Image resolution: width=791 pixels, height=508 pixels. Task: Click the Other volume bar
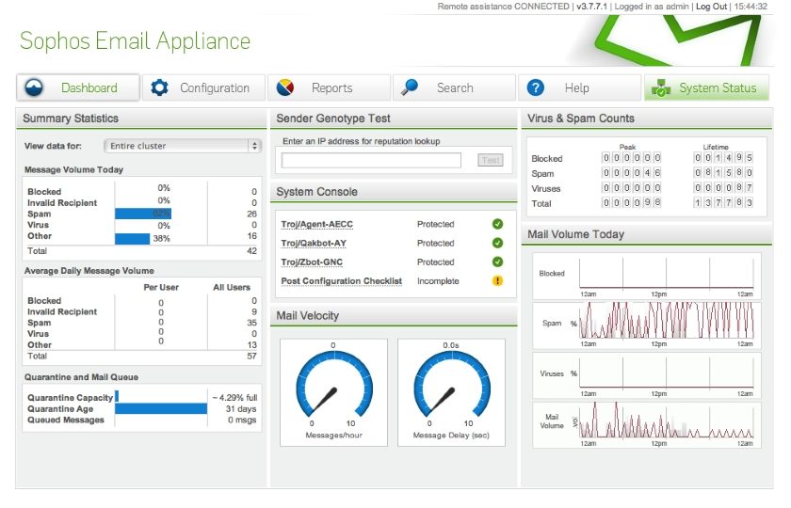pos(132,238)
